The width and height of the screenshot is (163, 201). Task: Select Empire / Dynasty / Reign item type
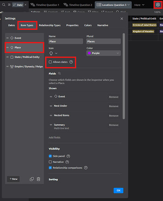coord(25,67)
